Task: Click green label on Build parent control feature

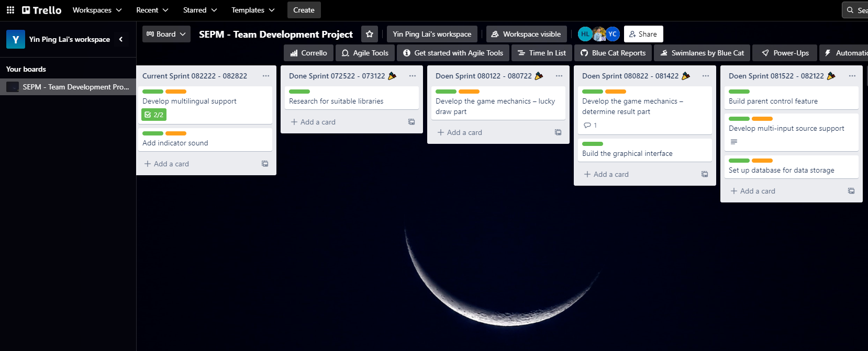Action: [739, 92]
